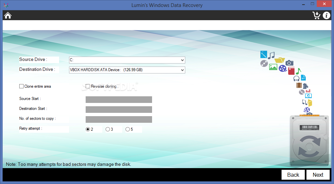Open the info about icon
Viewport: 334px width, 184px height.
click(x=326, y=15)
